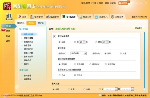Switch review mode to 测评式
Viewport: 150px width, 98px height.
(x=41, y=23)
